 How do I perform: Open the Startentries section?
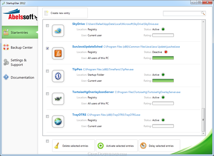point(20,32)
